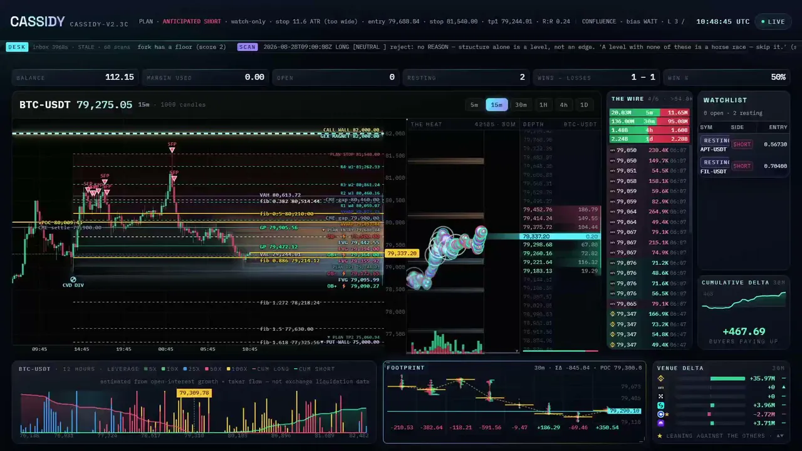This screenshot has width=802, height=451.
Task: Click RESTING badge above FIL-USDT
Action: point(715,162)
